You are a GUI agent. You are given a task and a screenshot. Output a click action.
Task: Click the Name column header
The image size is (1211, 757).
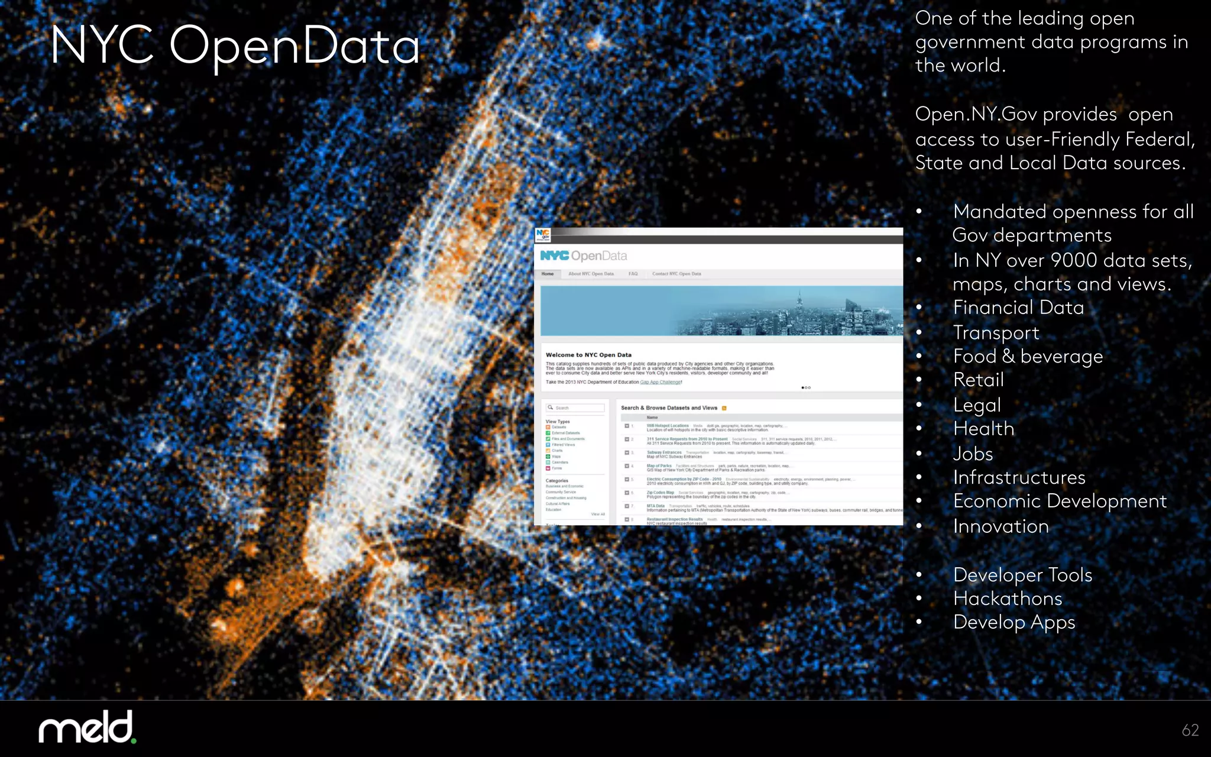(652, 418)
